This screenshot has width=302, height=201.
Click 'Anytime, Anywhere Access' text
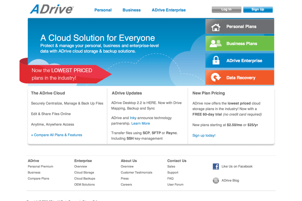52,124
